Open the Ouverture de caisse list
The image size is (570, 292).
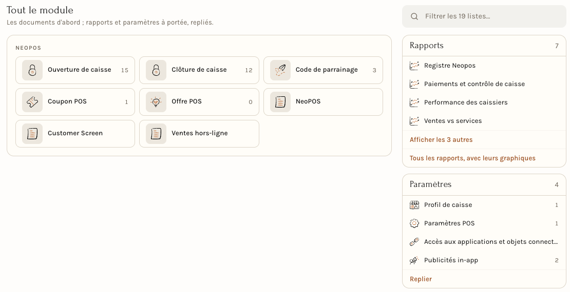(75, 70)
